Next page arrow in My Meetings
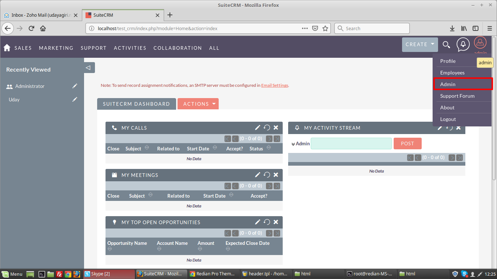The height and width of the screenshot is (279, 497). tap(269, 186)
